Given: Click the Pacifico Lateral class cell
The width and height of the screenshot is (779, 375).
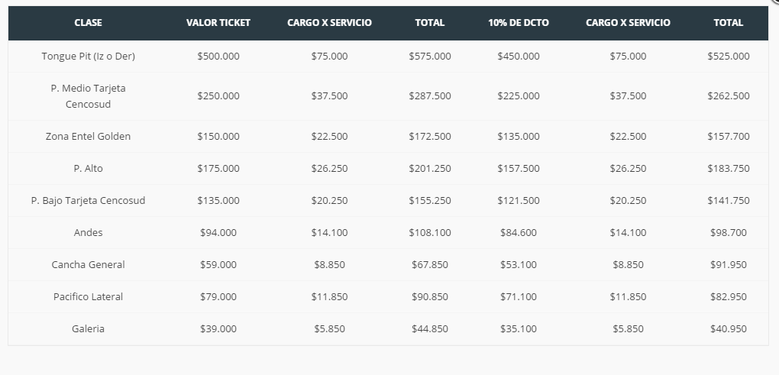Looking at the screenshot, I should 88,297.
